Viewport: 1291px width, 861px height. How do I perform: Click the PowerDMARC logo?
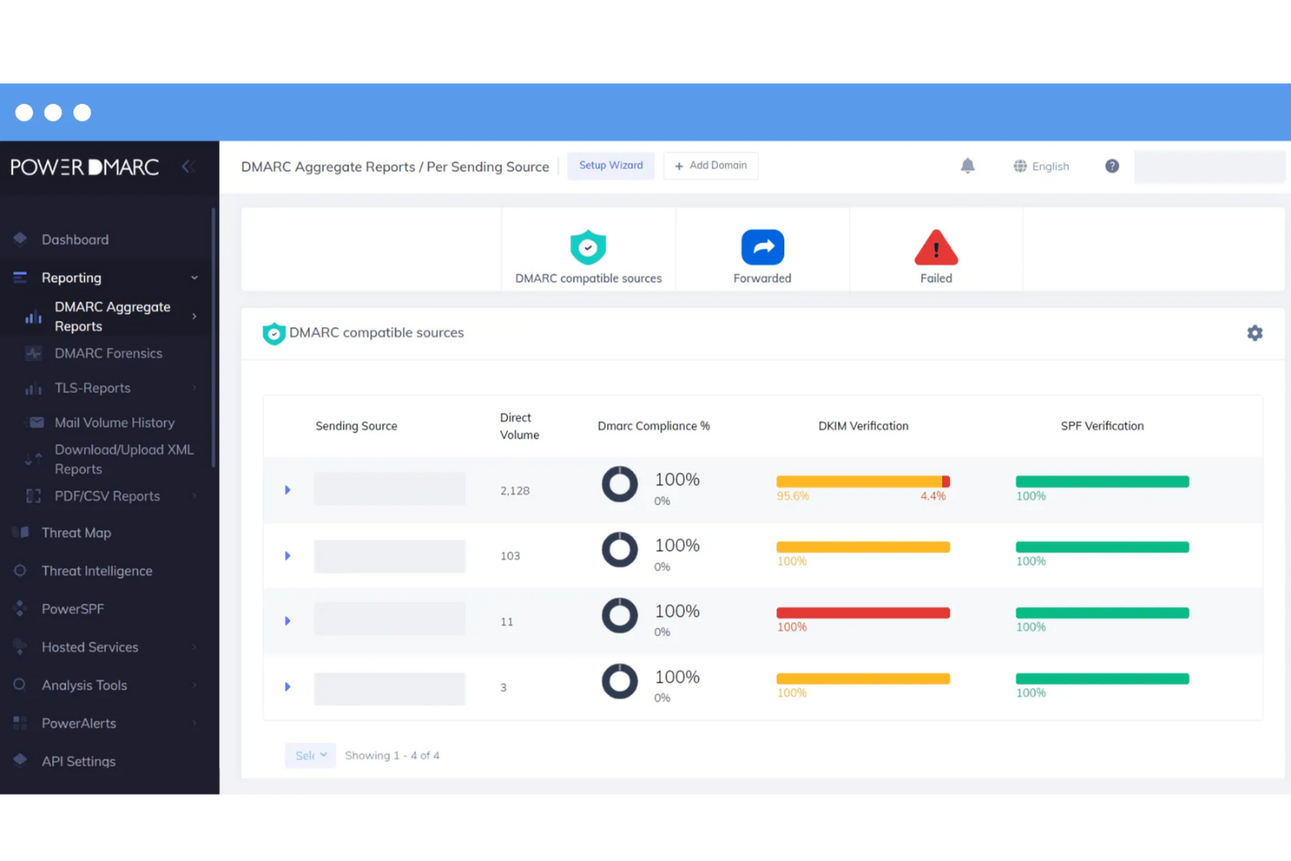(84, 166)
